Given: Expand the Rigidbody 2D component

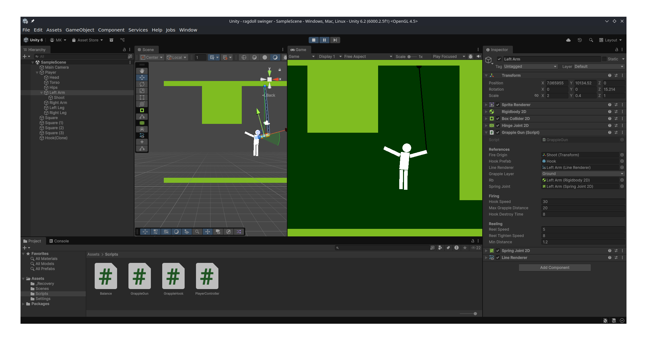Looking at the screenshot, I should (x=486, y=112).
